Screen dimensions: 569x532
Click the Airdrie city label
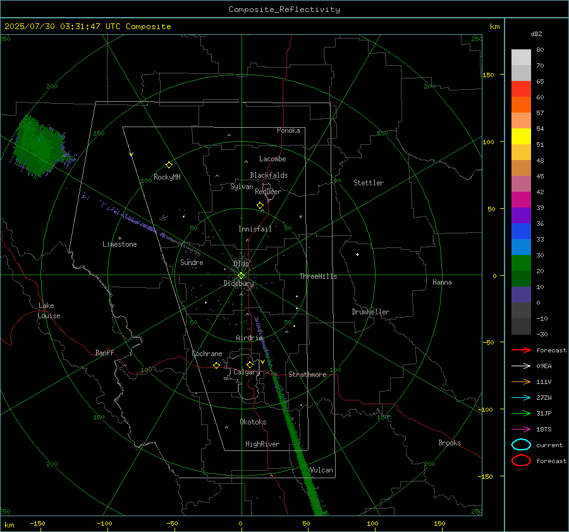(249, 338)
